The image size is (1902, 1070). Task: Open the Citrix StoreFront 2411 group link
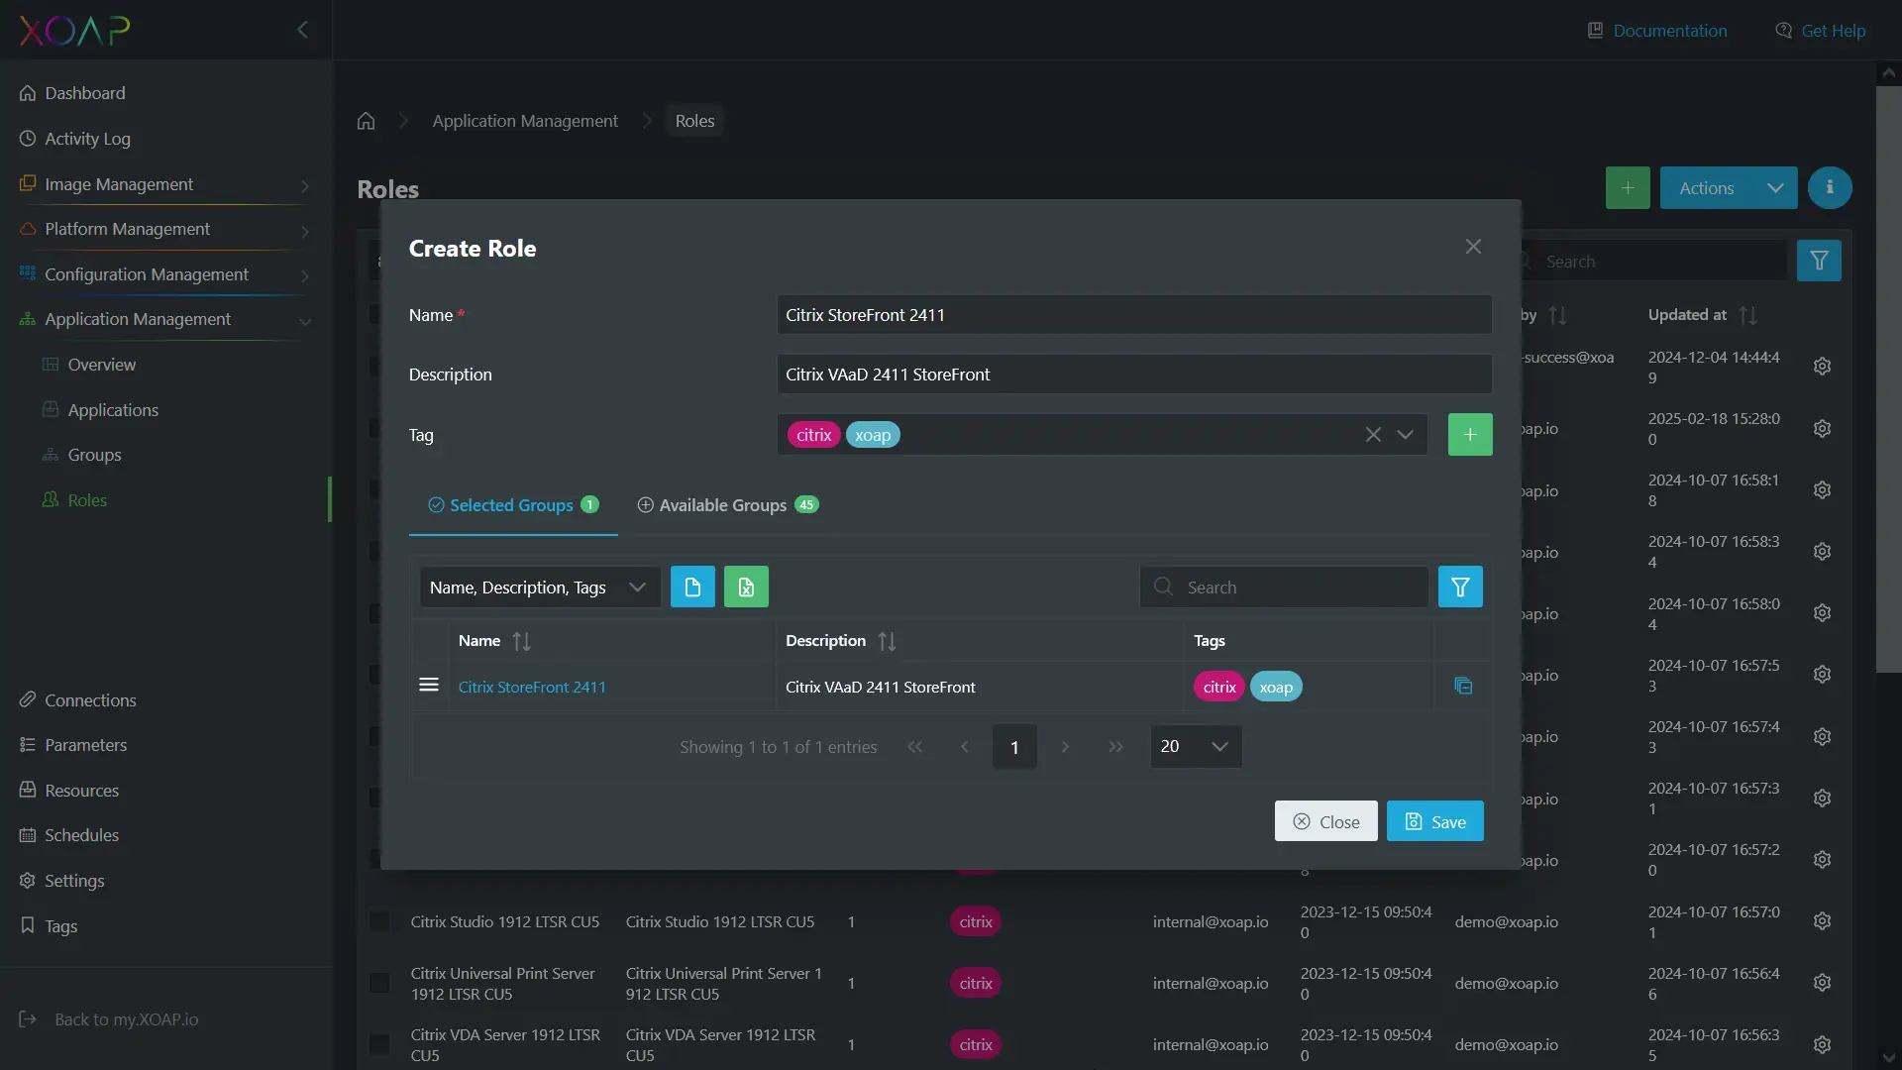[x=531, y=687]
